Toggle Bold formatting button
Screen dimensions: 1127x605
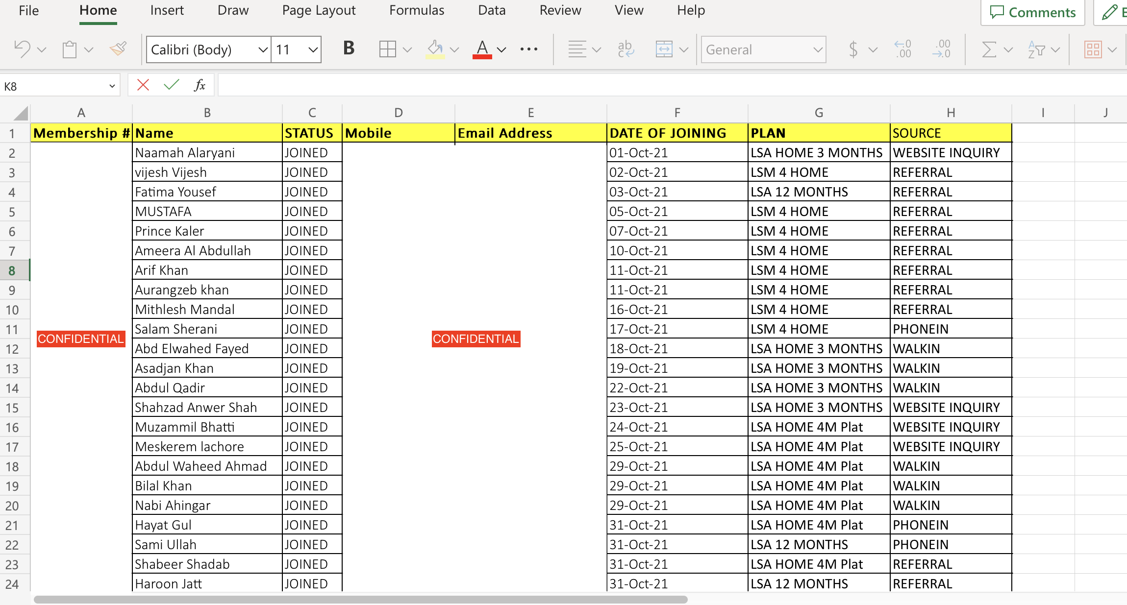point(349,48)
